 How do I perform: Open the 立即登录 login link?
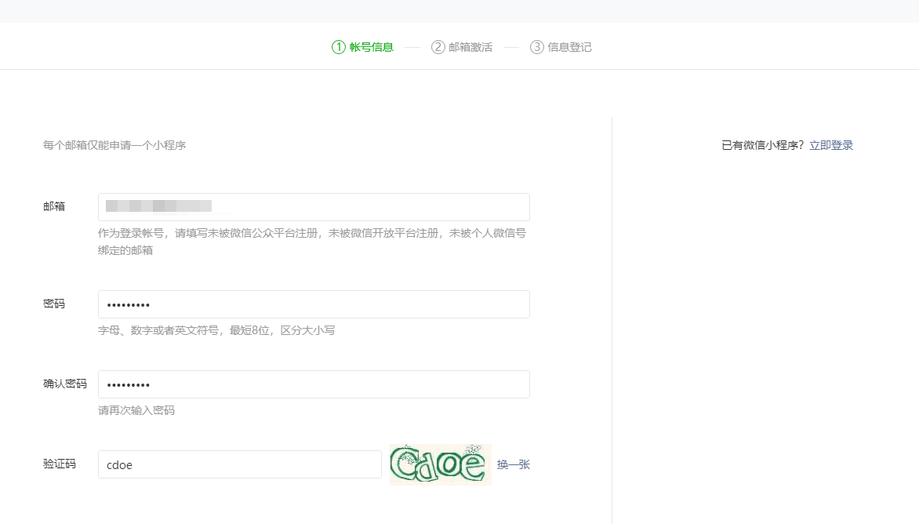tap(831, 145)
